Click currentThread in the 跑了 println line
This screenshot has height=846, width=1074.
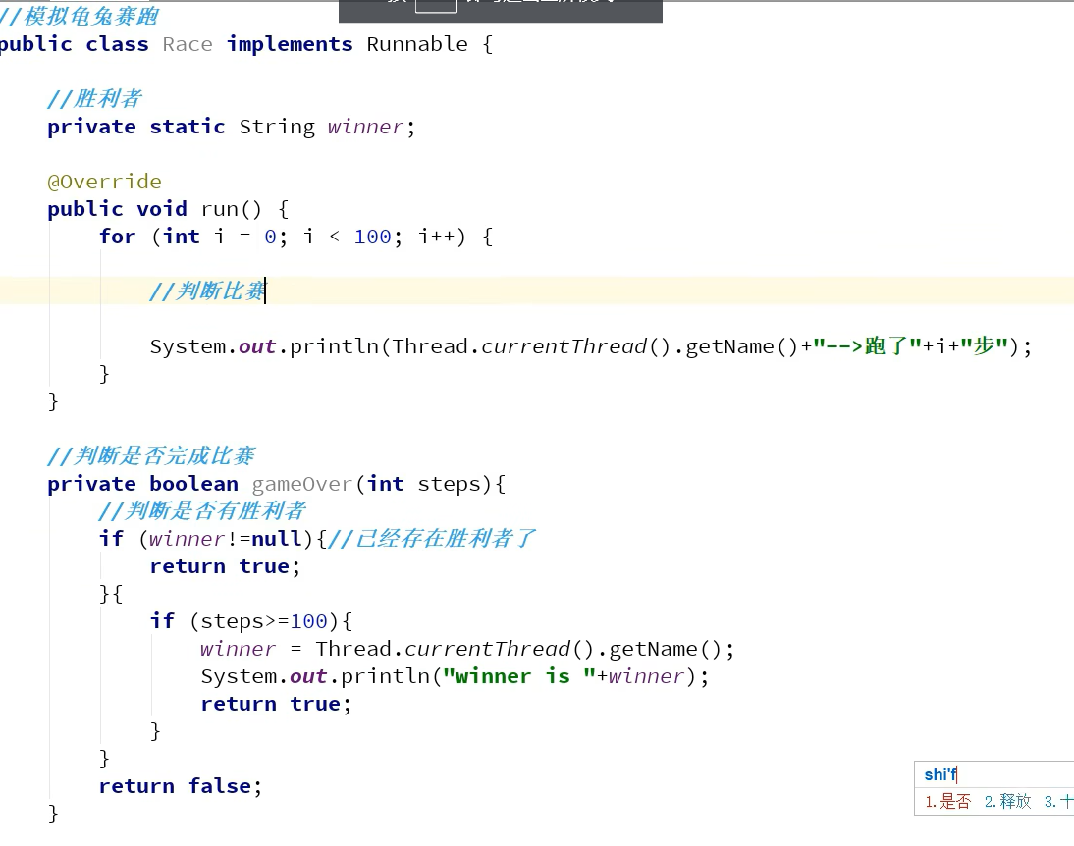pyautogui.click(x=564, y=346)
